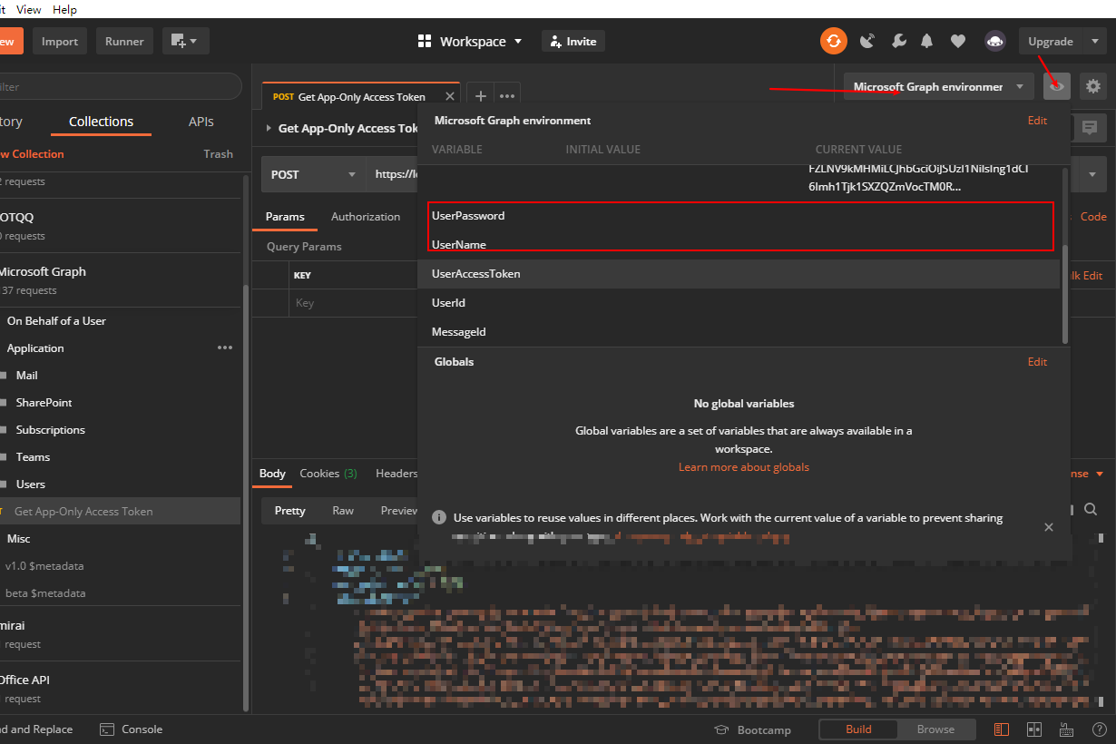This screenshot has width=1116, height=744.
Task: Select the Authorization request tab
Action: tap(366, 216)
